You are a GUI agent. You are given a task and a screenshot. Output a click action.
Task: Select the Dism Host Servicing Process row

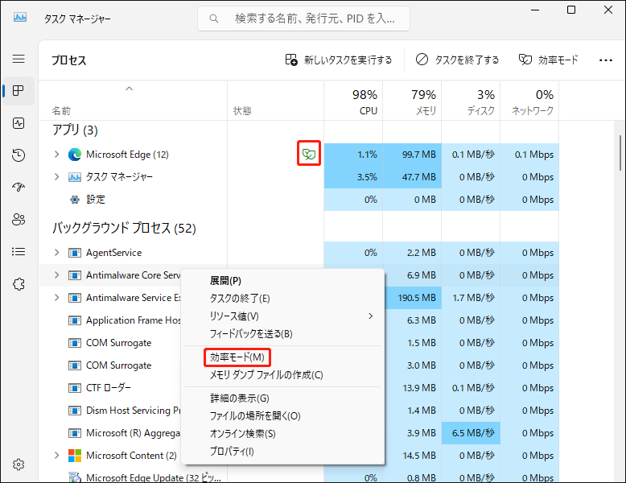click(110, 411)
